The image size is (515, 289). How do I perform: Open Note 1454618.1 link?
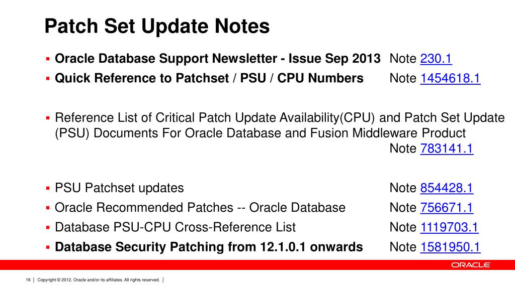coord(450,78)
